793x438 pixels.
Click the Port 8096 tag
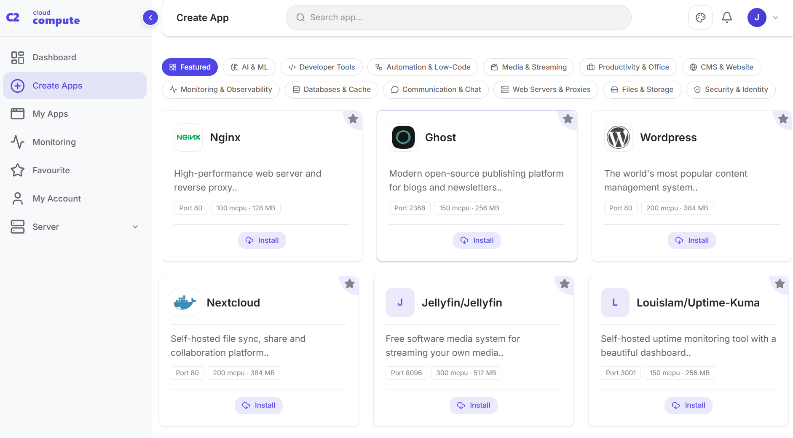point(406,373)
